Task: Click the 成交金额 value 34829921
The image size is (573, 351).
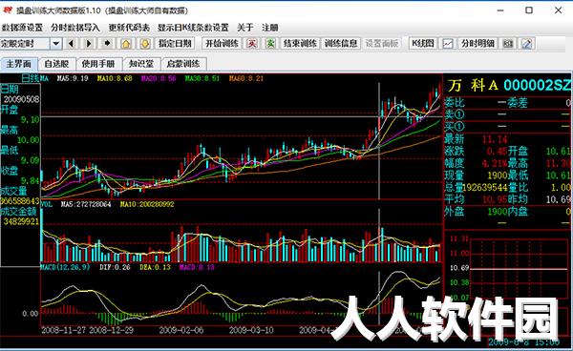Action: tap(22, 221)
